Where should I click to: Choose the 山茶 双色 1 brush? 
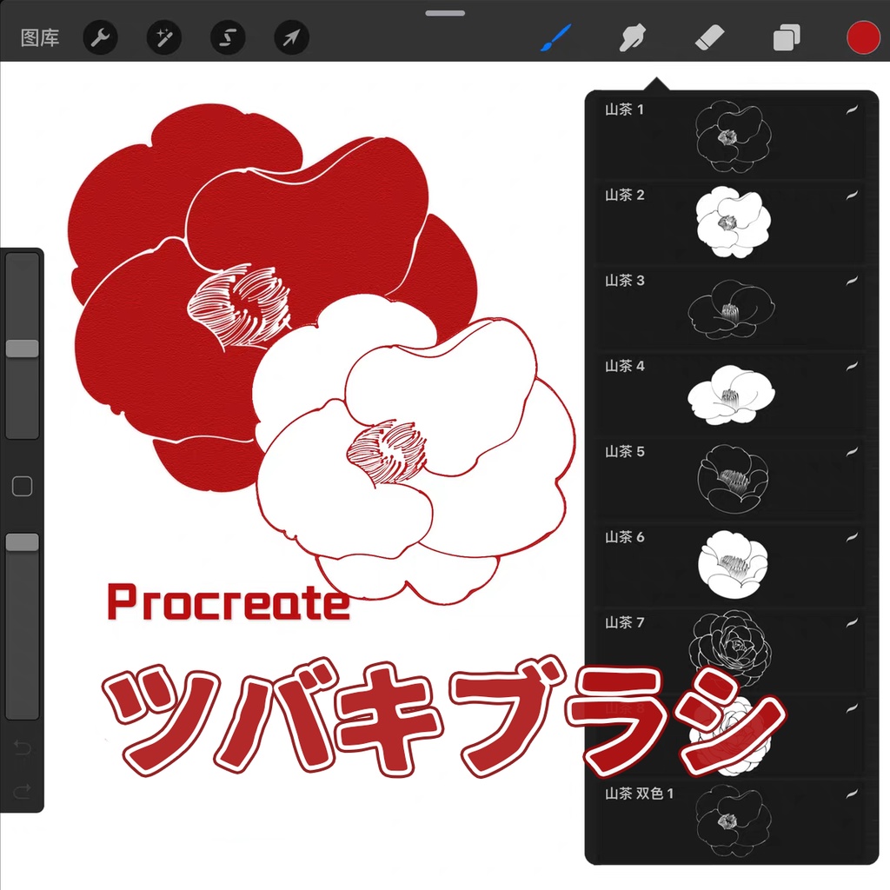731,820
